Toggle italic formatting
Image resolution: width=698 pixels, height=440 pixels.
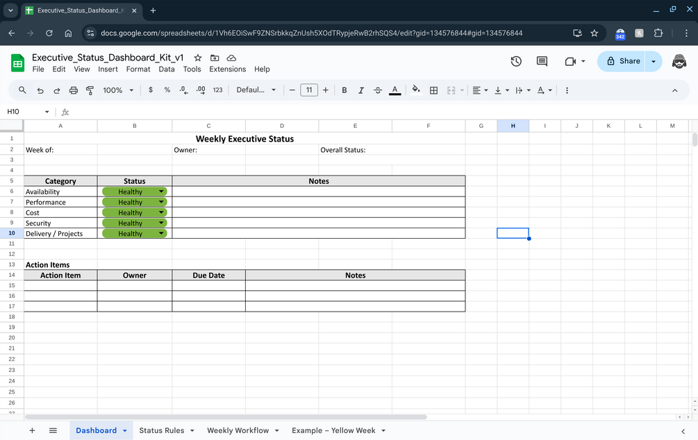[361, 90]
